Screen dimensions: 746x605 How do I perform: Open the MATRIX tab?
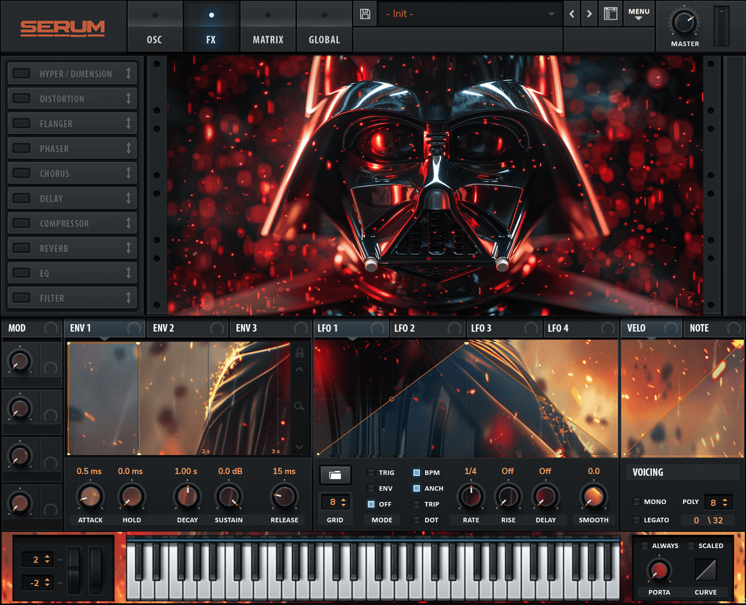coord(268,26)
